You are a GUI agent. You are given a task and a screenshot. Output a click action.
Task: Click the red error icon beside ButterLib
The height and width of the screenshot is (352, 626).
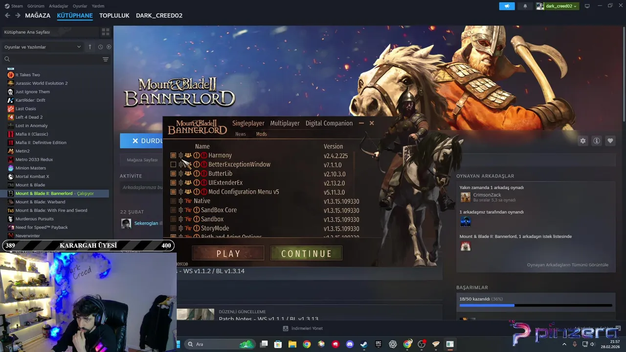pos(204,174)
